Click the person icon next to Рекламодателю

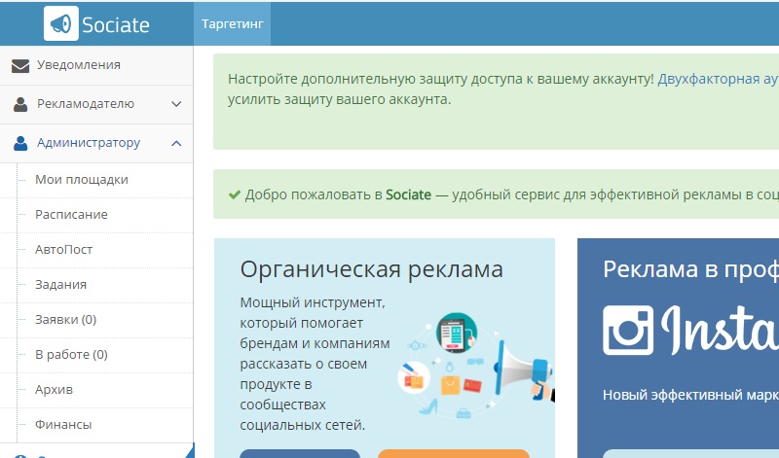pyautogui.click(x=20, y=104)
